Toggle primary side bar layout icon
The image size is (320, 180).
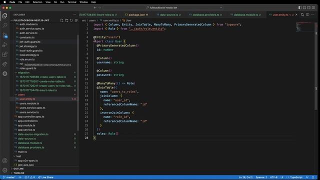coord(300,7)
